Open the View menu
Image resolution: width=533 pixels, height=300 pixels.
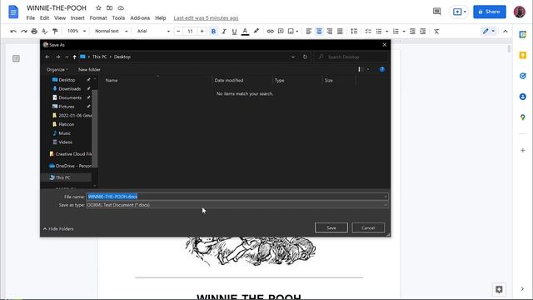pos(60,18)
